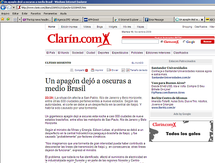Switch to the Agencia EFE tab
The image size is (215, 163).
68,20
